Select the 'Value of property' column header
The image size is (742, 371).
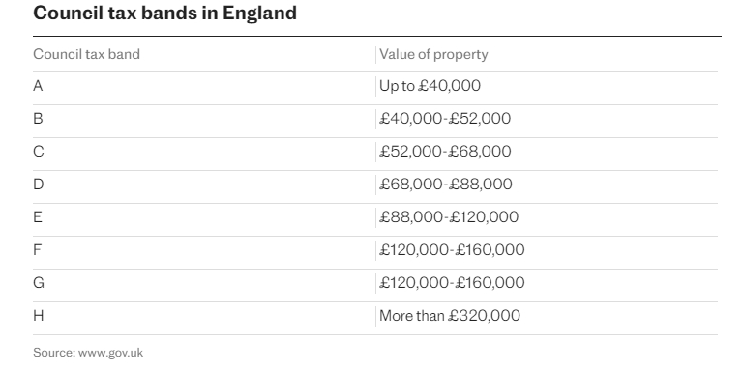(x=433, y=54)
